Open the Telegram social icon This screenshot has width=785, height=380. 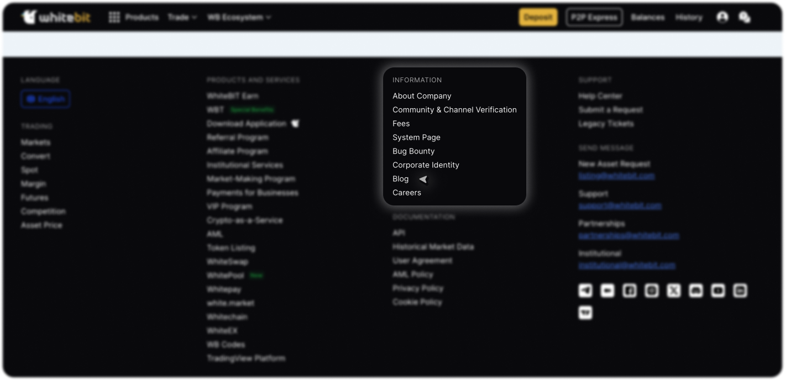(585, 291)
